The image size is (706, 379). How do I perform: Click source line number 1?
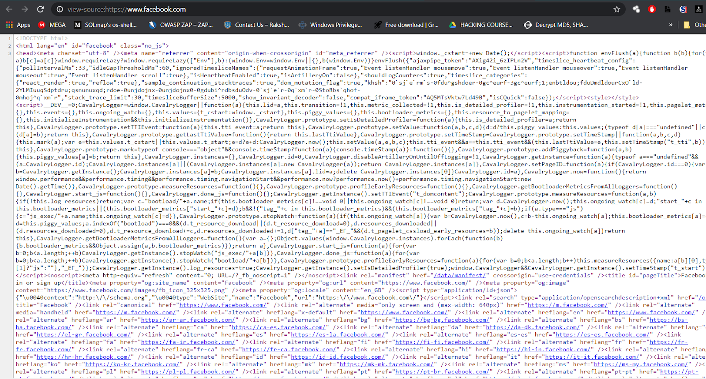pos(9,38)
